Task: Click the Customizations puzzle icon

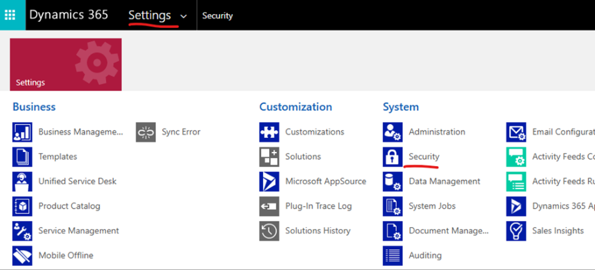Action: [x=269, y=132]
